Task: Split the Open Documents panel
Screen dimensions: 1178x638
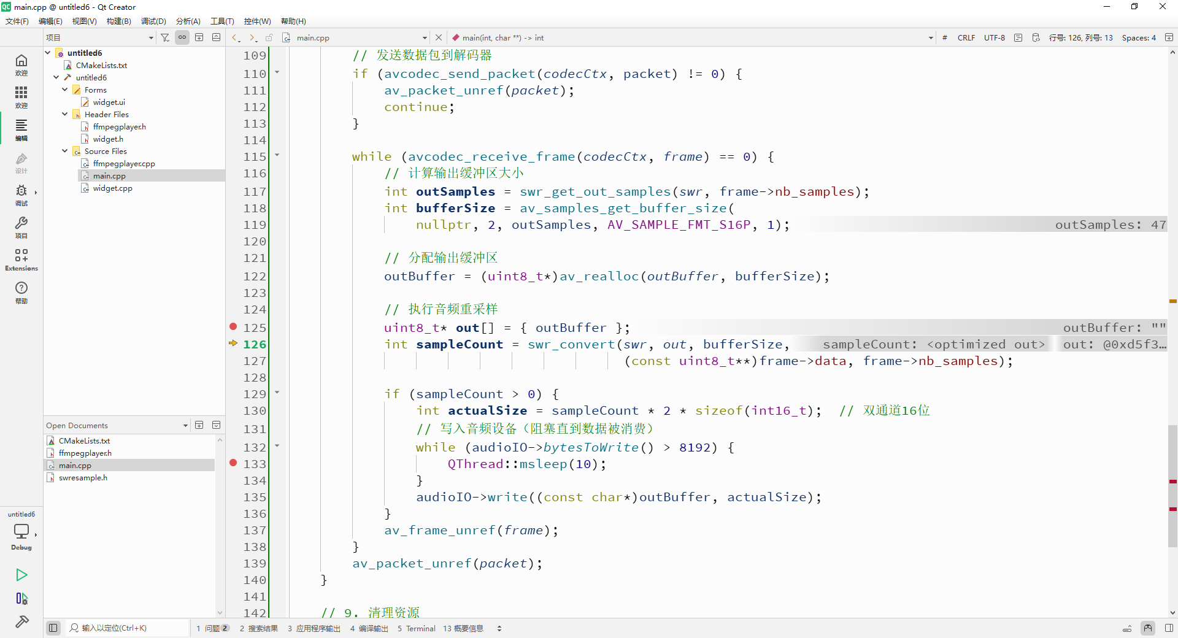Action: 199,425
